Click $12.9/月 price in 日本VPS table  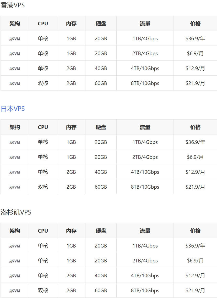[x=195, y=172]
